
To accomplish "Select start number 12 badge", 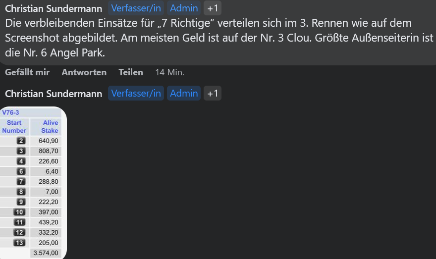I will click(19, 232).
